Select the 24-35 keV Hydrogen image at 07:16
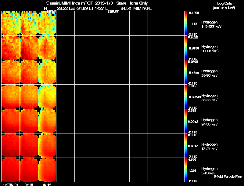The width and height of the screenshot is (244, 186). [x=47, y=121]
